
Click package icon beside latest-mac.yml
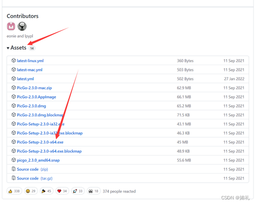(x=13, y=70)
